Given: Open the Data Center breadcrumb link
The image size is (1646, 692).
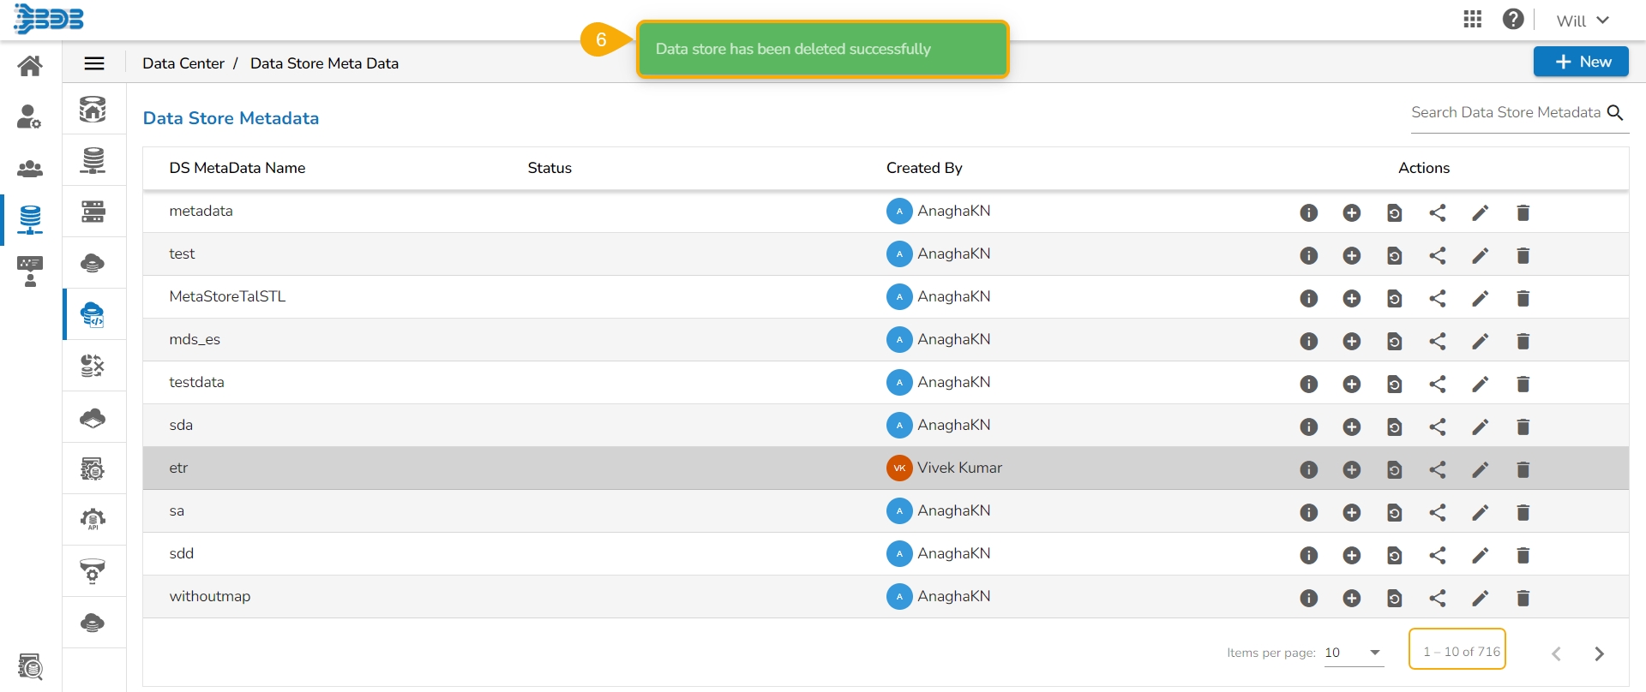Looking at the screenshot, I should click(183, 63).
